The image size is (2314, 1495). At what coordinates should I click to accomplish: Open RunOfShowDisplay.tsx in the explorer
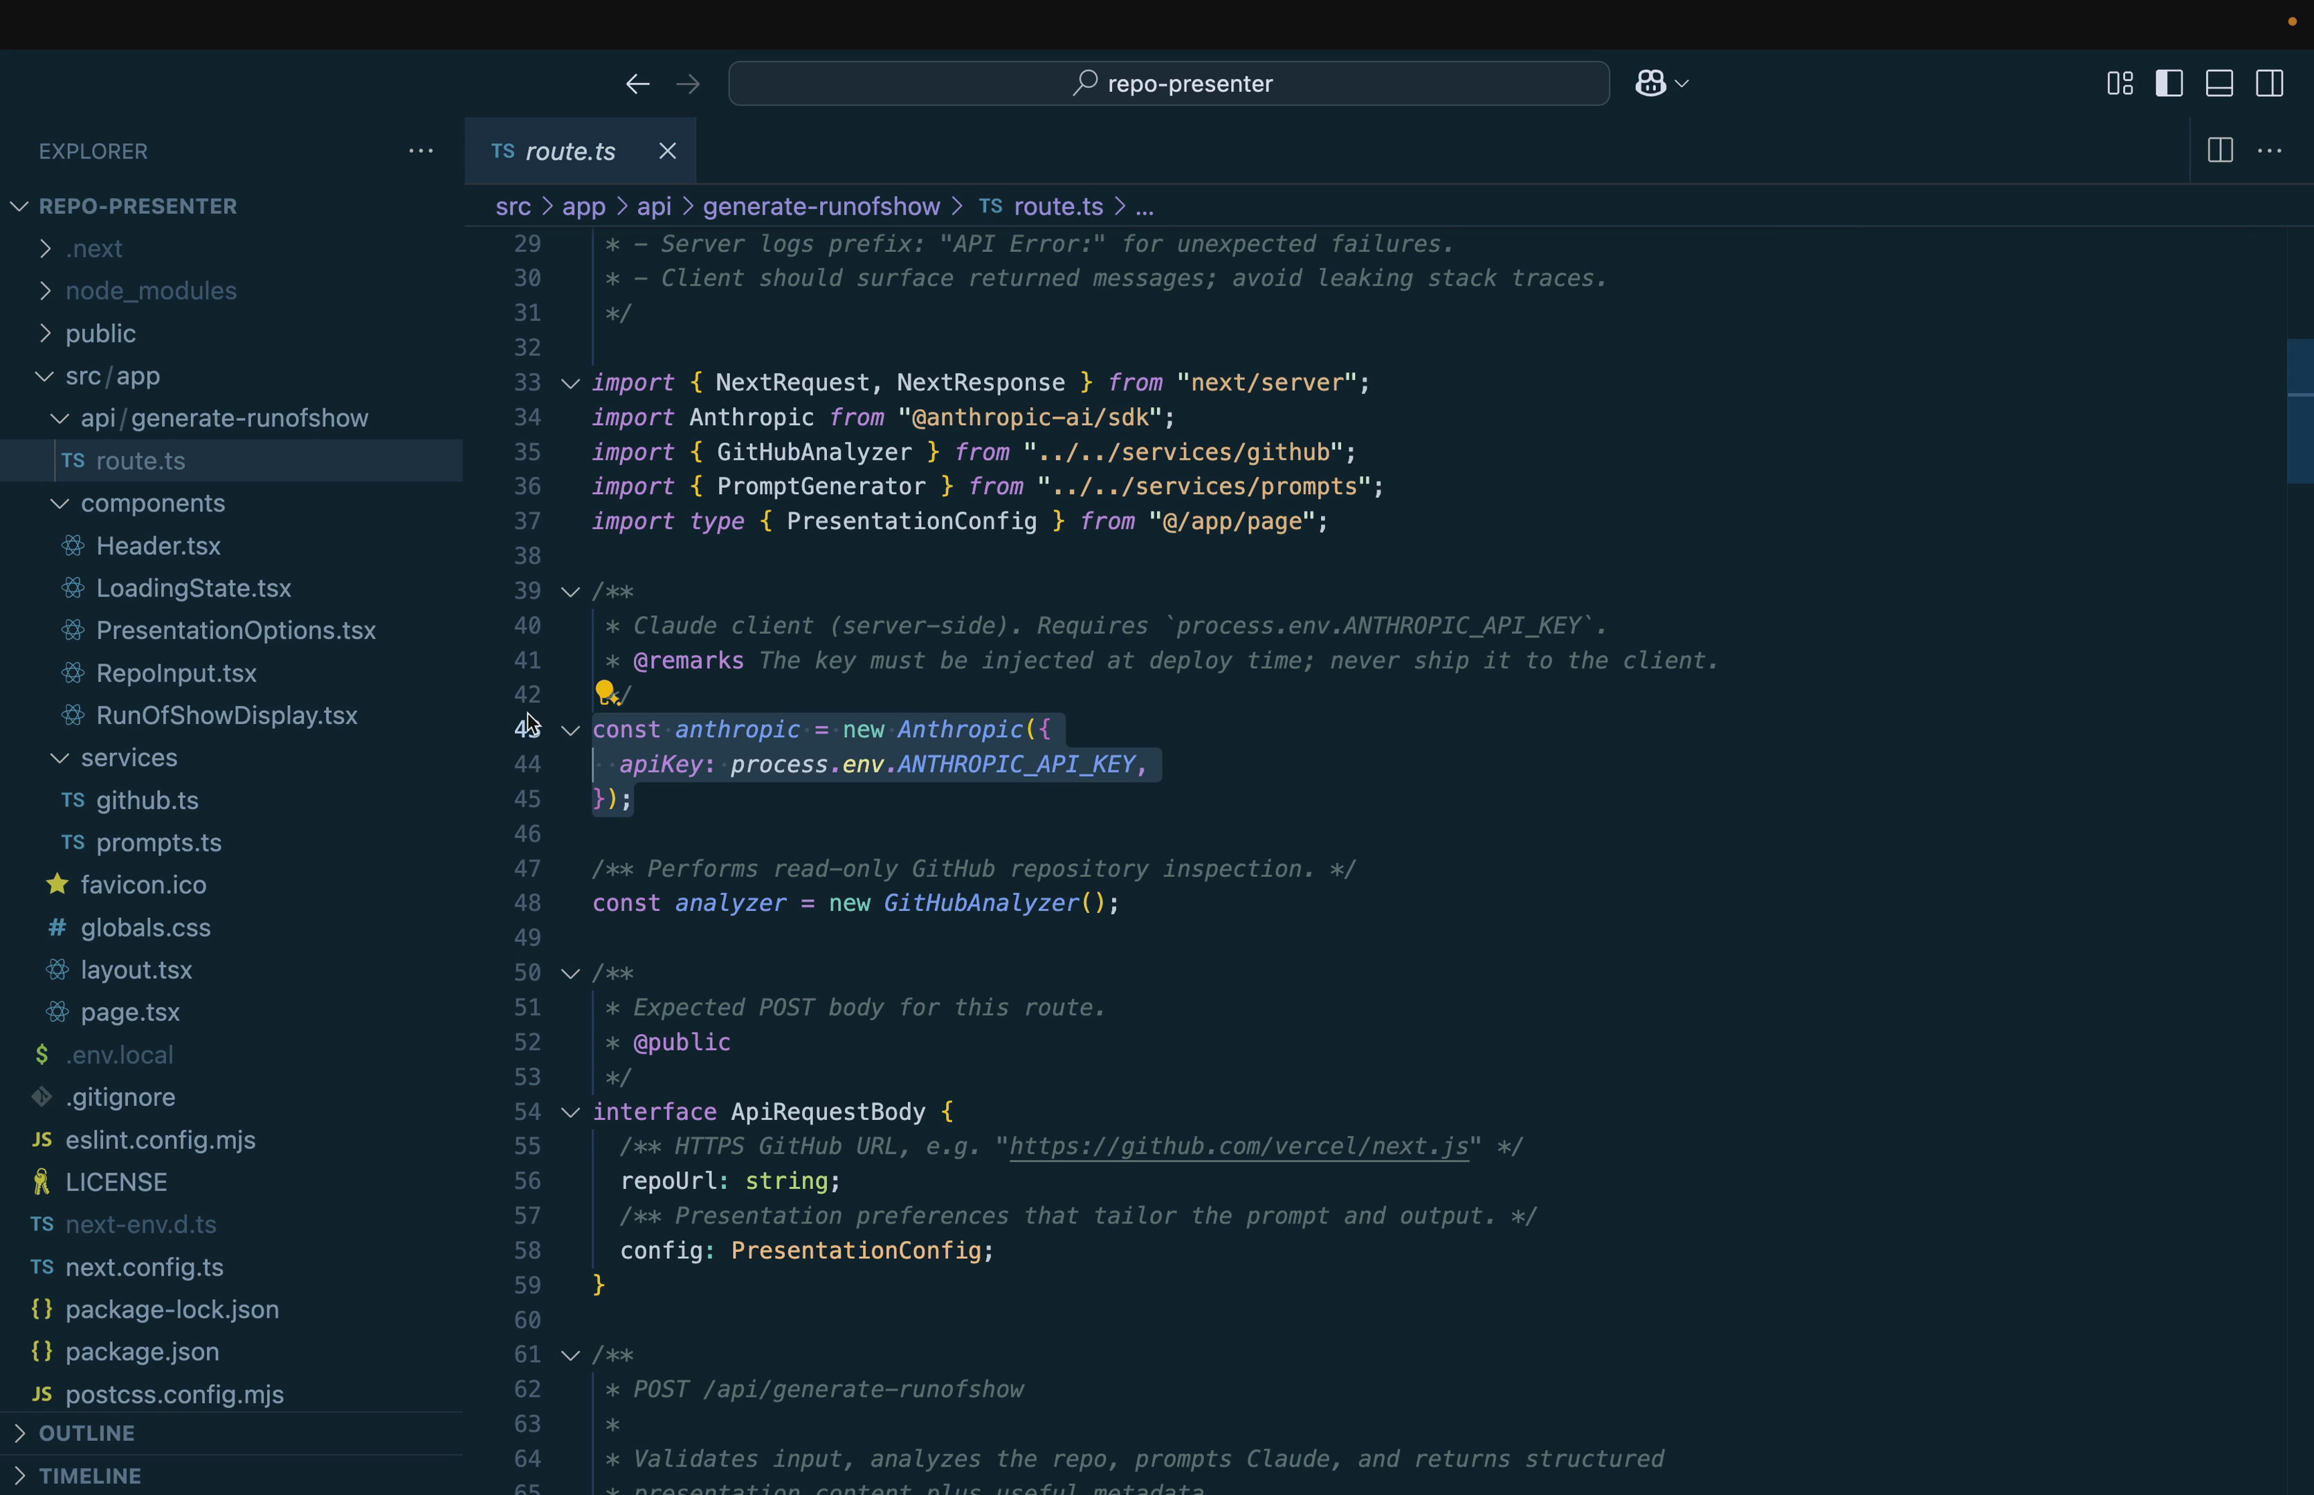231,716
